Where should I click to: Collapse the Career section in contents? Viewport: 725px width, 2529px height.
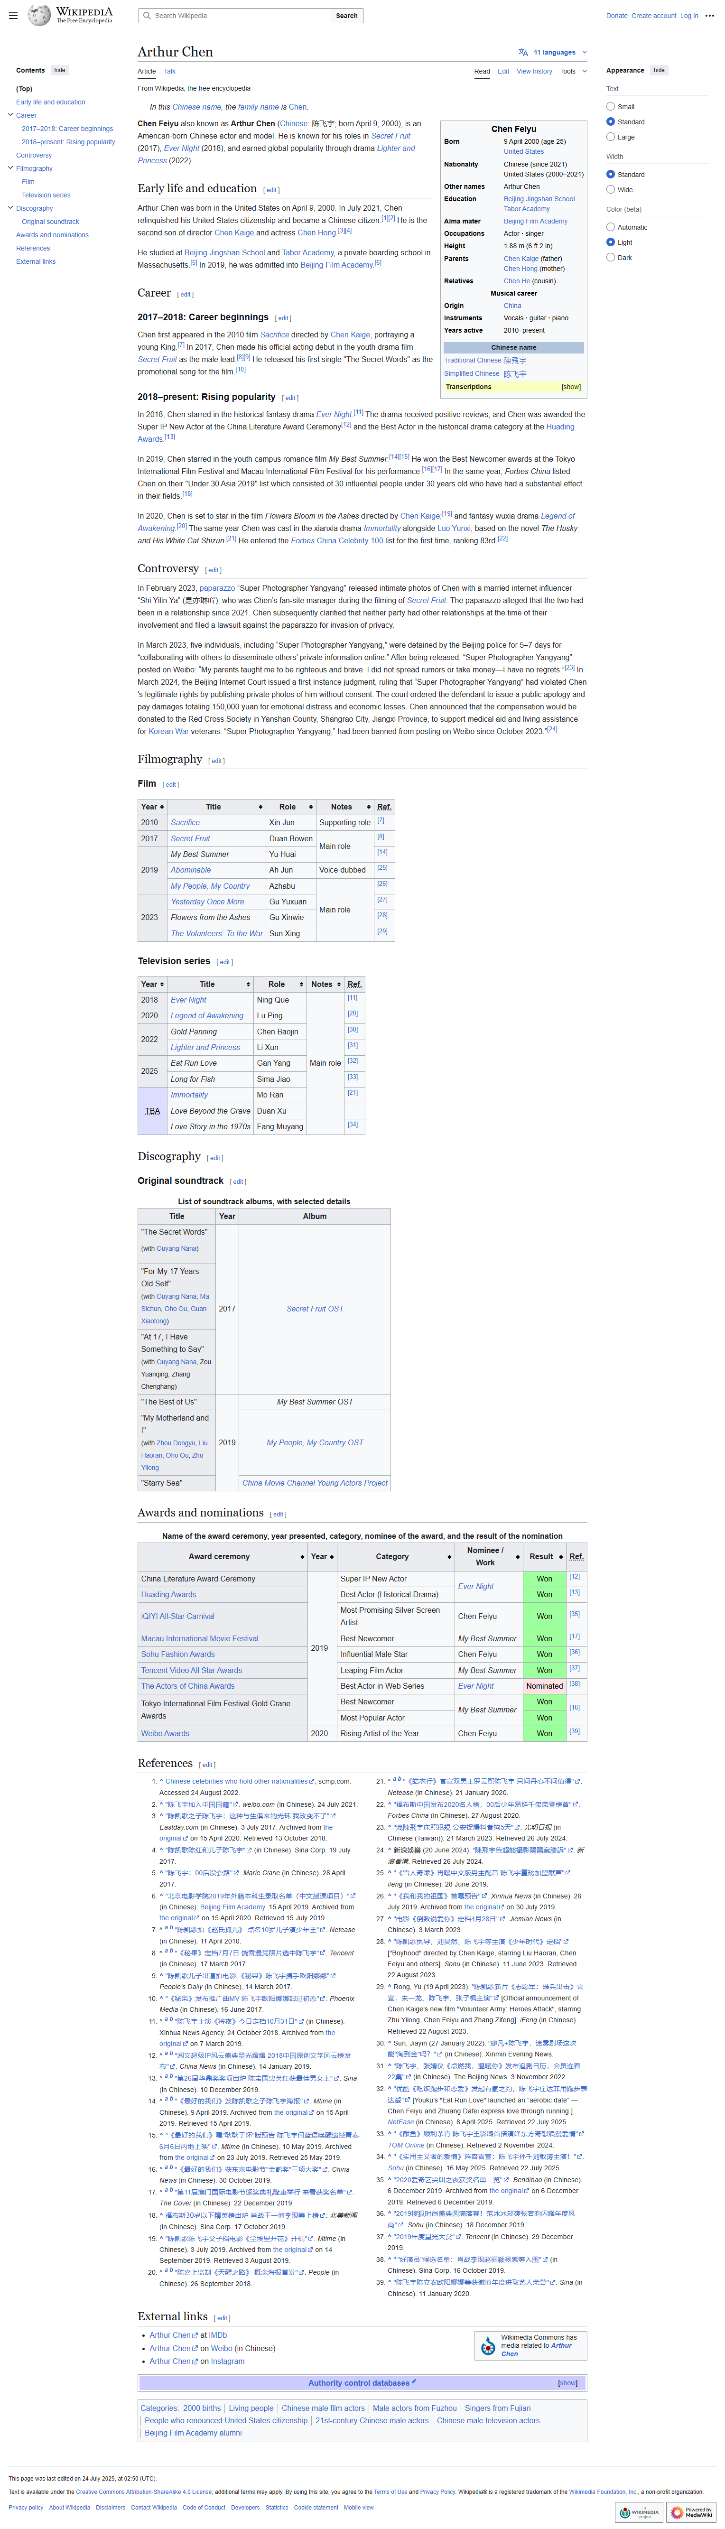[10, 115]
